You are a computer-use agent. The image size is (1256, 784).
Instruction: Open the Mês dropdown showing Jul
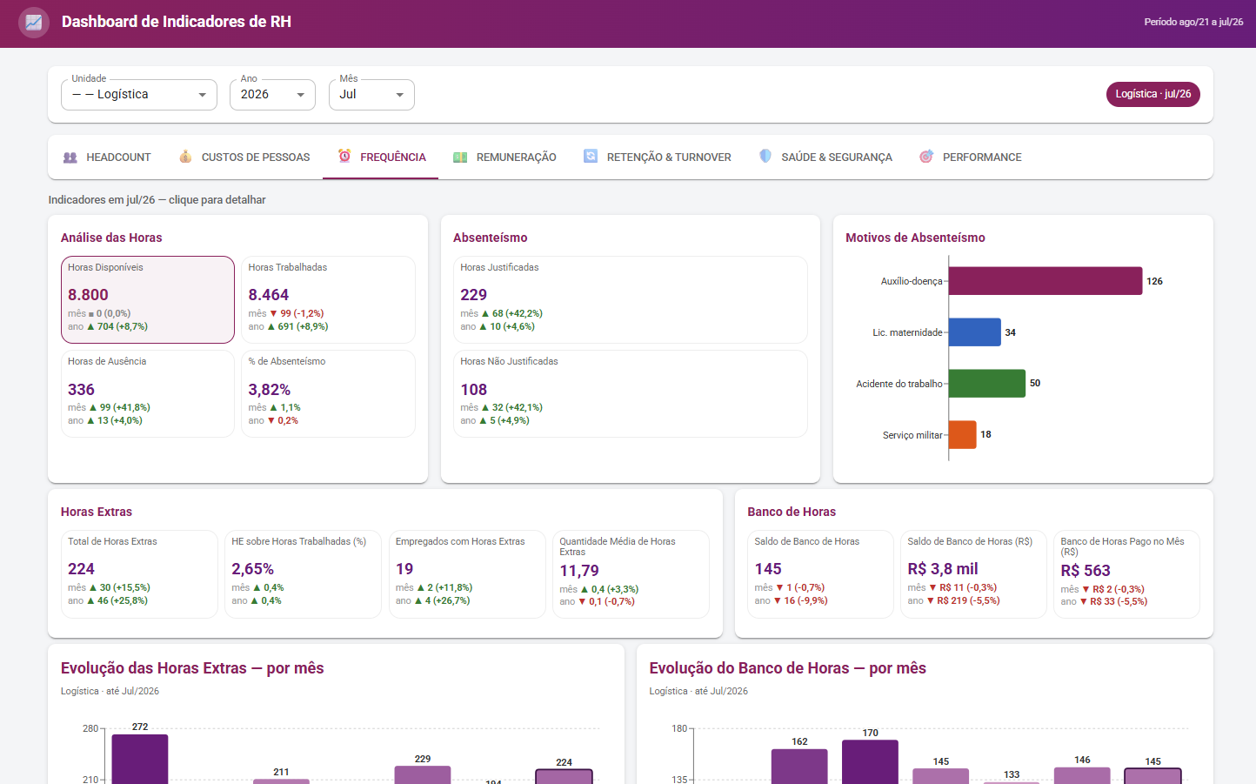coord(371,95)
